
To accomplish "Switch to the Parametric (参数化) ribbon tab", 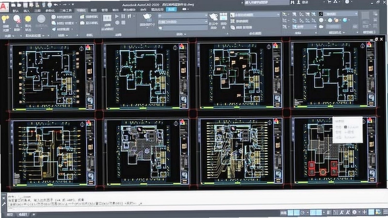I will pos(50,11).
